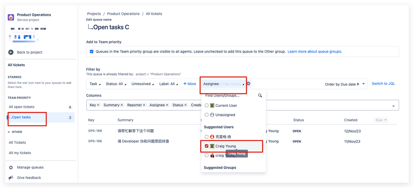Click summary 请帮忙解答下这个问题

tap(136, 131)
